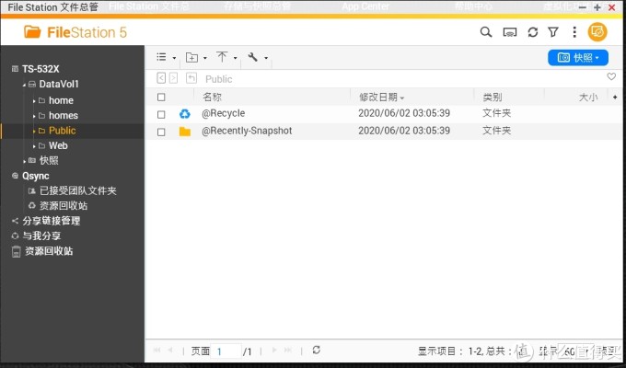
Task: Open the smart file filter funnel icon
Action: 553,32
